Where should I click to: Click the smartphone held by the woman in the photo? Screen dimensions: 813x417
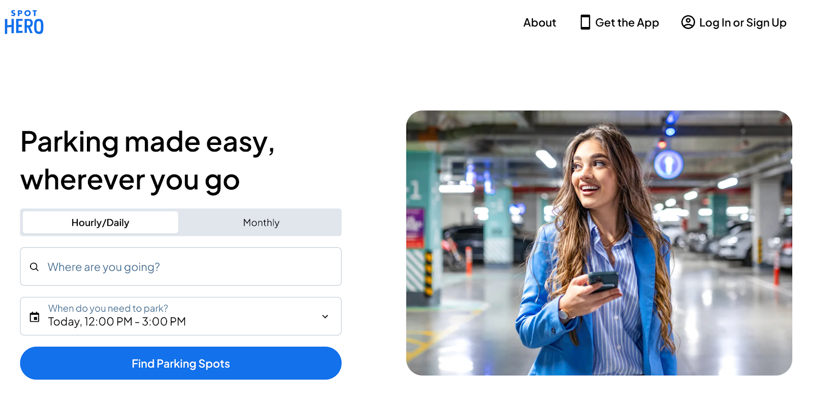(603, 282)
